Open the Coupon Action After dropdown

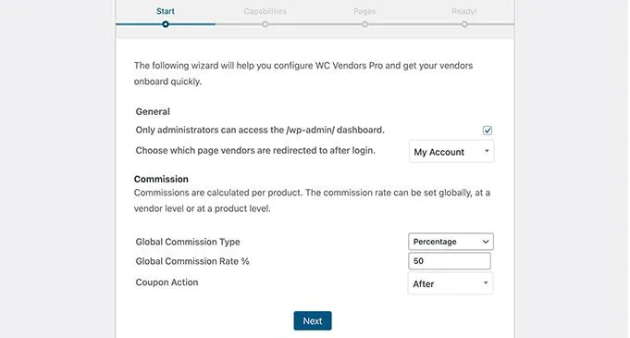tap(450, 283)
